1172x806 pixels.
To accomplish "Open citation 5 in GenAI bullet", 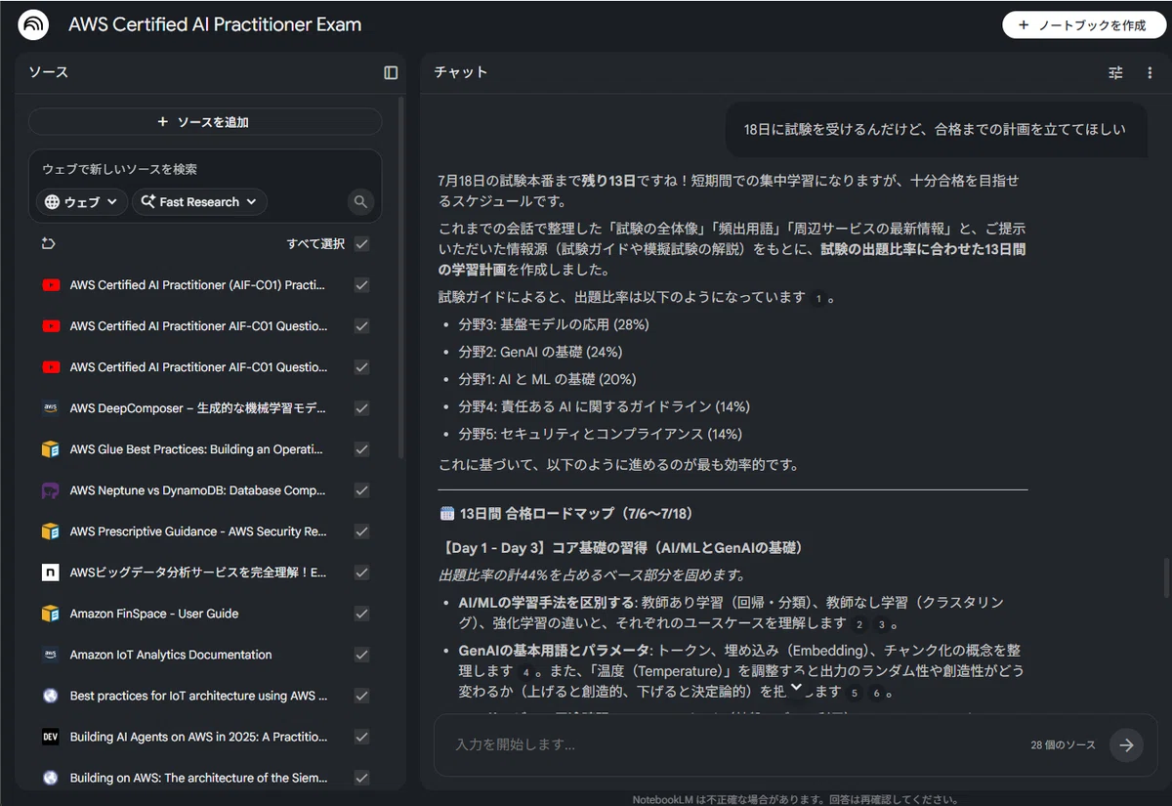I will pyautogui.click(x=855, y=693).
